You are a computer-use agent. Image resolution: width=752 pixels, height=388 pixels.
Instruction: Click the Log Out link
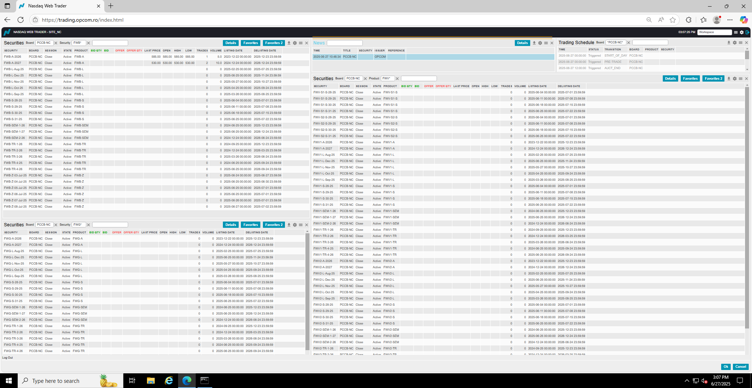(7, 358)
